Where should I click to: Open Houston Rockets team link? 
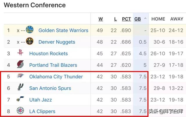(x=49, y=53)
